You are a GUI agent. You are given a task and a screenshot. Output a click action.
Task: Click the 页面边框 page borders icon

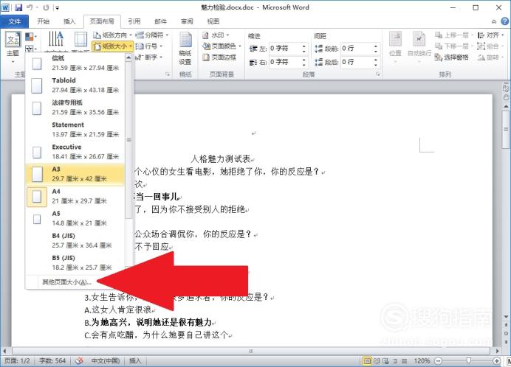(219, 57)
